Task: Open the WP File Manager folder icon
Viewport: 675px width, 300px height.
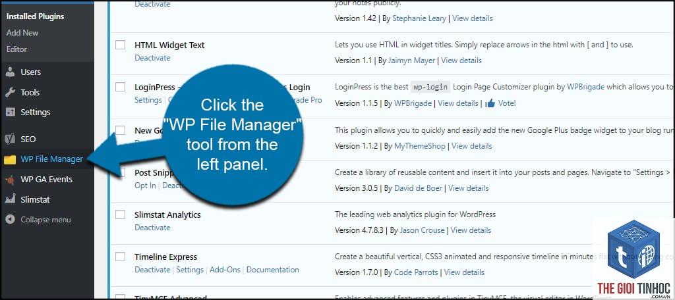Action: pyautogui.click(x=9, y=159)
